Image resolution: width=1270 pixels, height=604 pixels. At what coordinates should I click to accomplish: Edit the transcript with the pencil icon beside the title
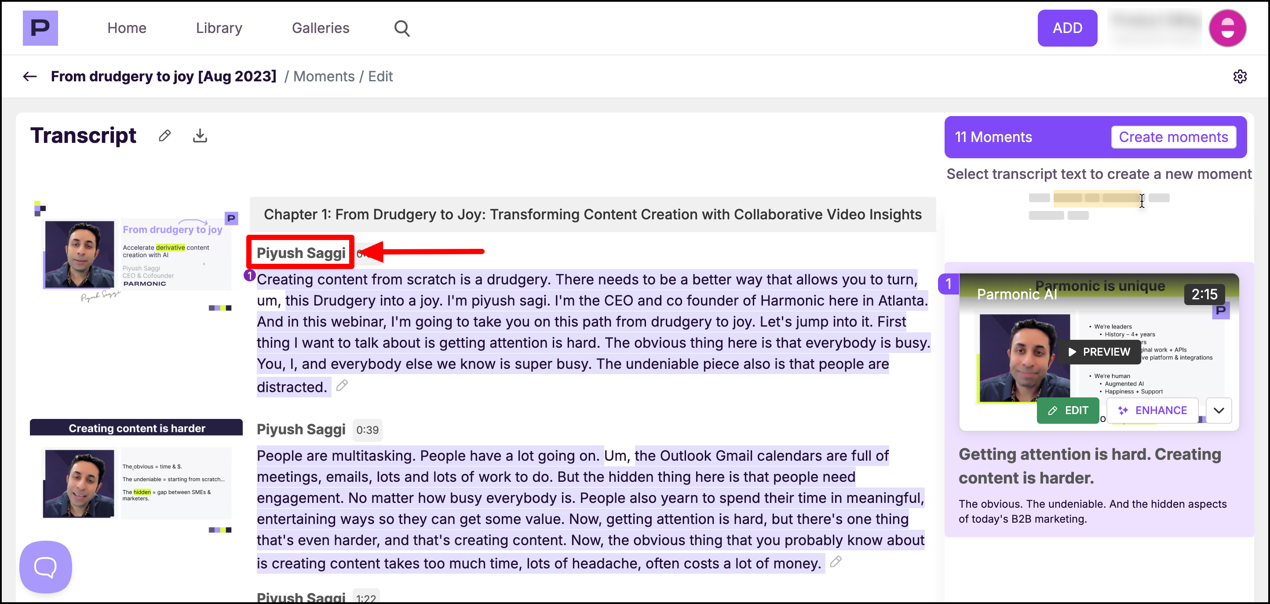(164, 135)
